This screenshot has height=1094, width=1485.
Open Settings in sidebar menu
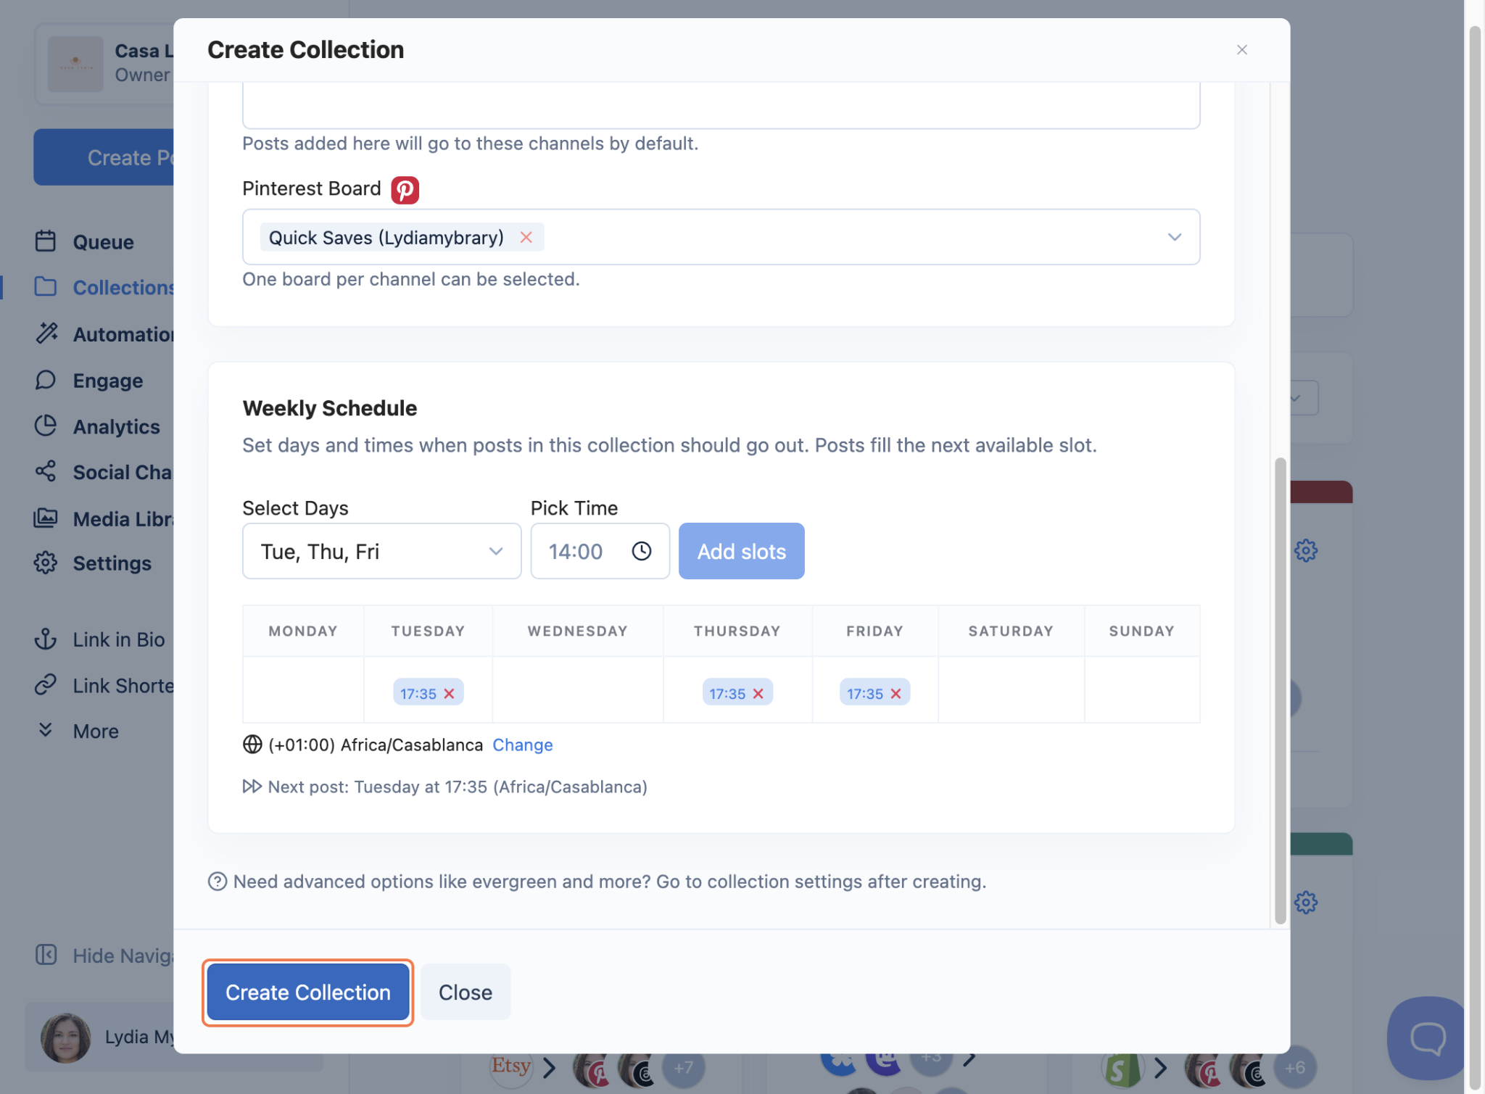tap(112, 563)
